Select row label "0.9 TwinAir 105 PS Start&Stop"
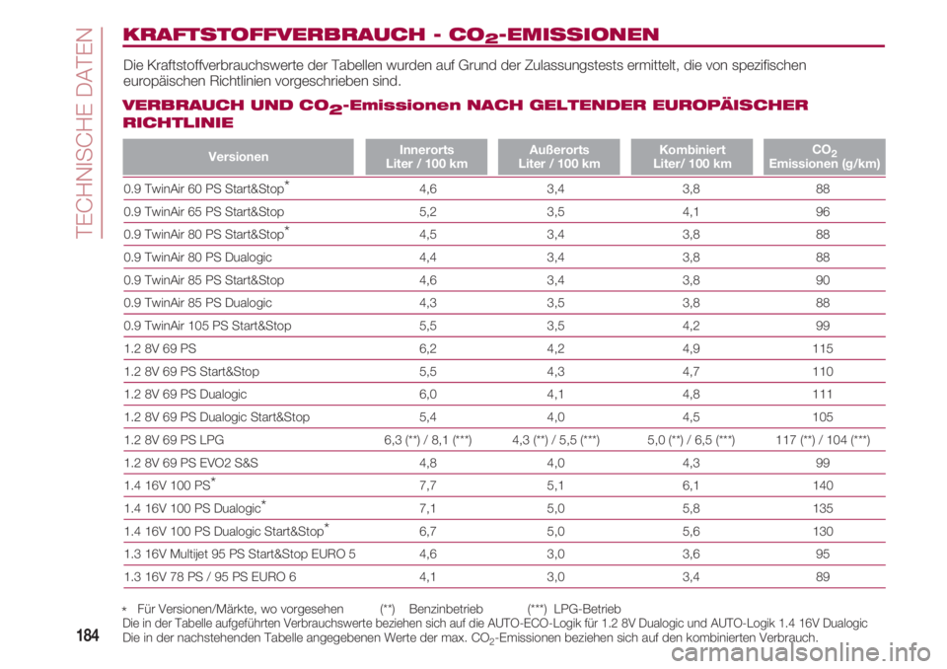The height and width of the screenshot is (669, 947). [207, 326]
